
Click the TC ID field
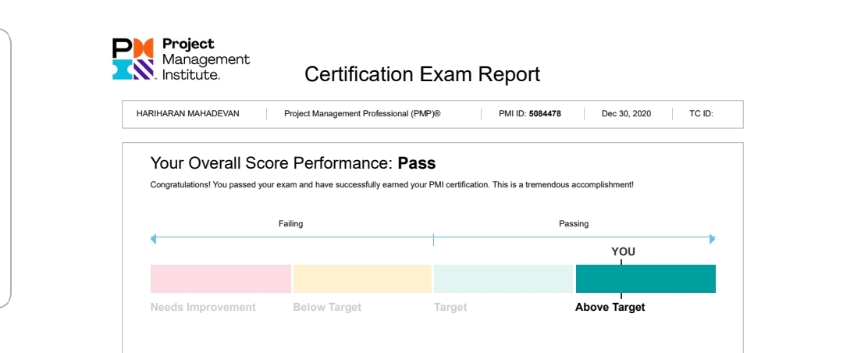(701, 113)
